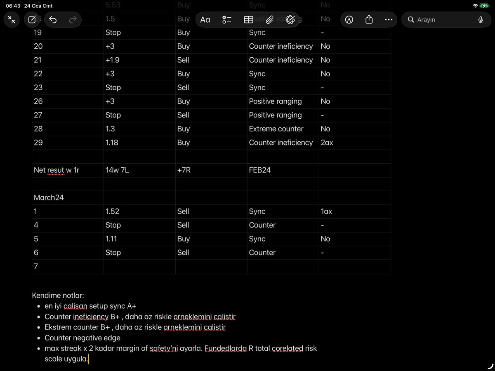
Task: Select the Sell cell in row 27
Action: point(211,115)
